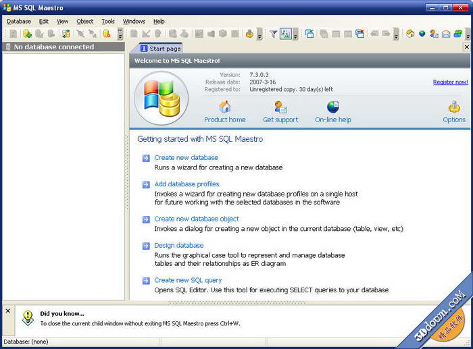
Task: Open the Windows menu
Action: (134, 22)
